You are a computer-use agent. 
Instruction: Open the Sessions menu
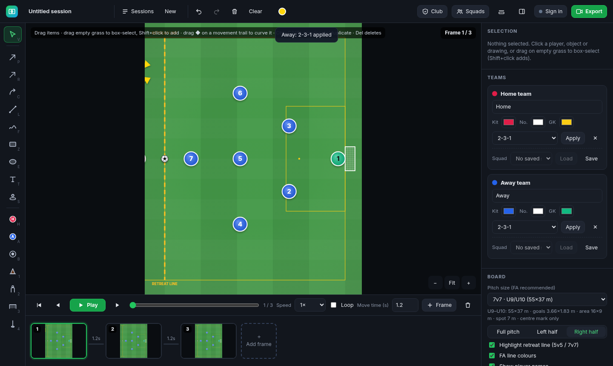(x=138, y=11)
